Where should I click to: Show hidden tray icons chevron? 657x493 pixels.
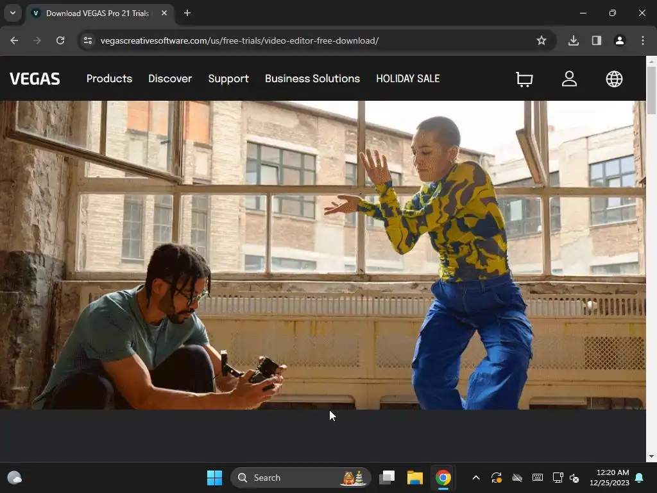(x=476, y=478)
